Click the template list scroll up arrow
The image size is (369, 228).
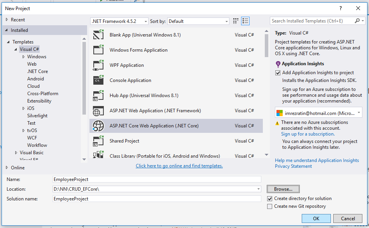pos(266,31)
